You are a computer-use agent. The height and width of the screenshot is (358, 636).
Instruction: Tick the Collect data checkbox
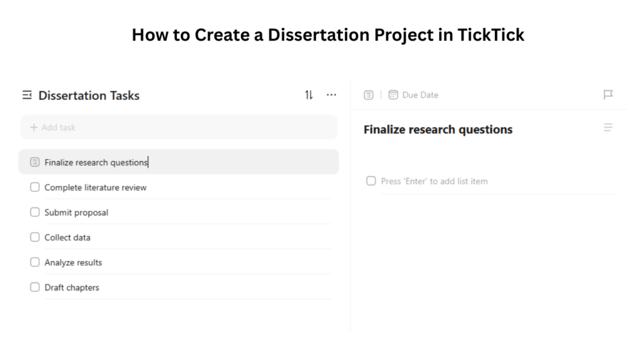point(35,237)
